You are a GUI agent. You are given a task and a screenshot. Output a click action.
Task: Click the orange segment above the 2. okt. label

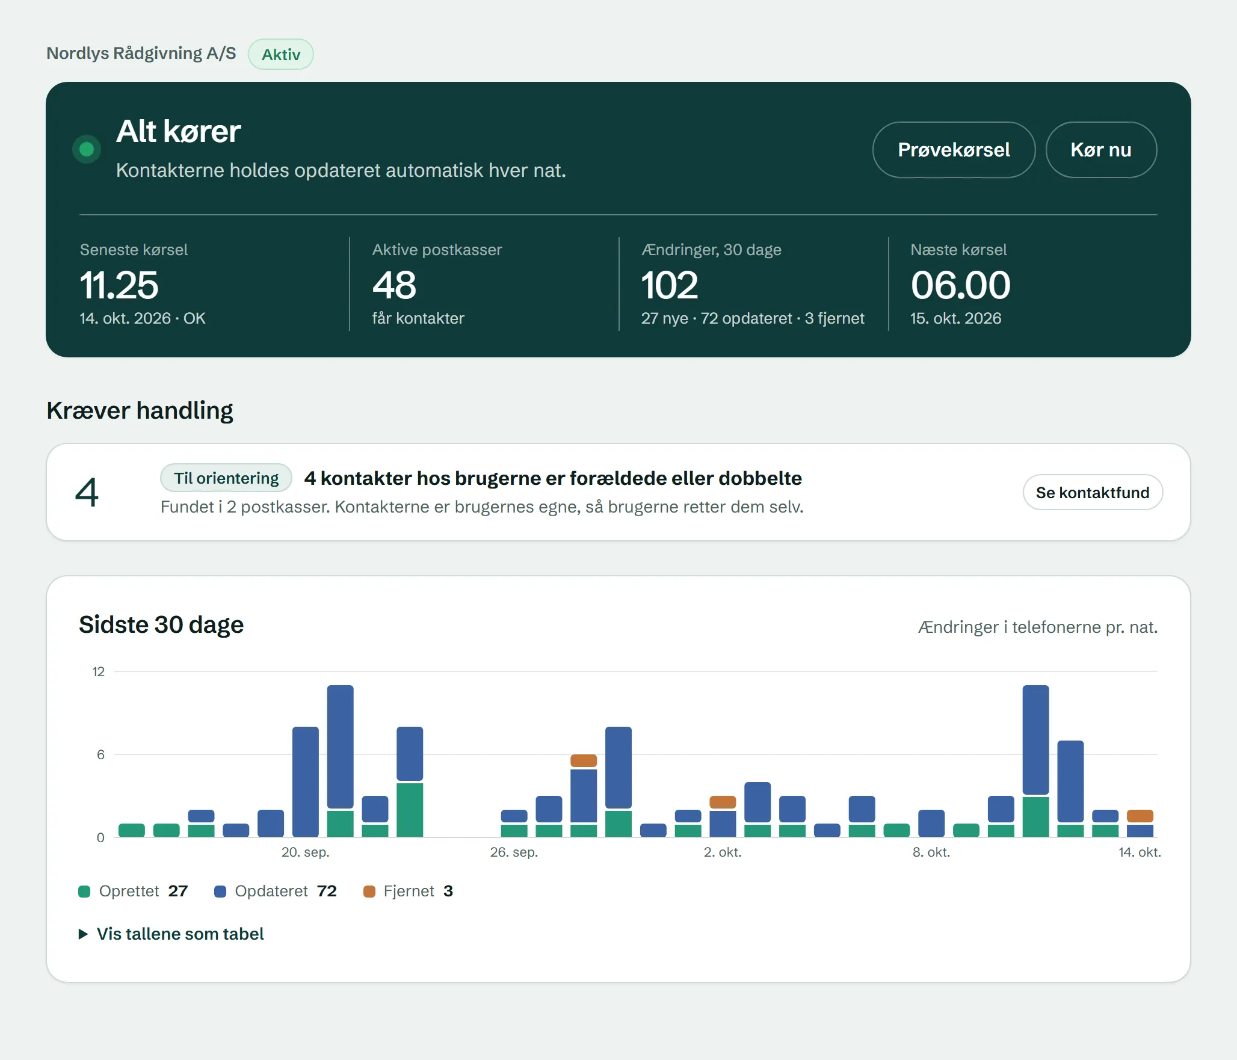(x=723, y=802)
